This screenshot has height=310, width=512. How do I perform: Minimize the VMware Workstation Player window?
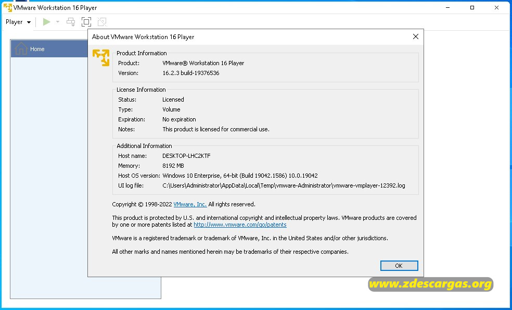point(447,7)
